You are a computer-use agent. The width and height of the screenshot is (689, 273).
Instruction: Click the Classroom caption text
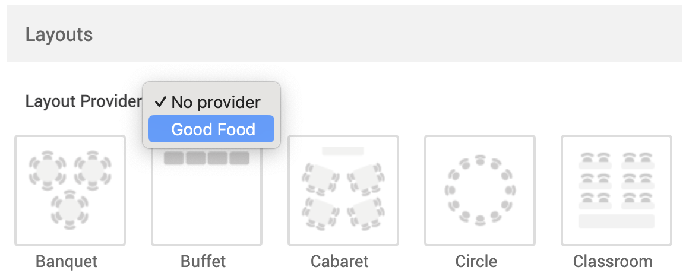613,261
